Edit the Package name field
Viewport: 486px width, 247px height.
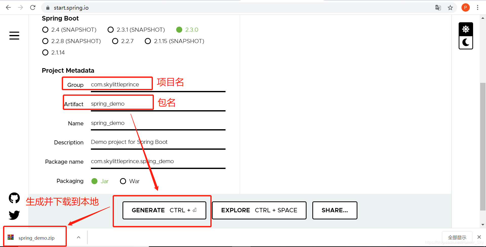[158, 161]
